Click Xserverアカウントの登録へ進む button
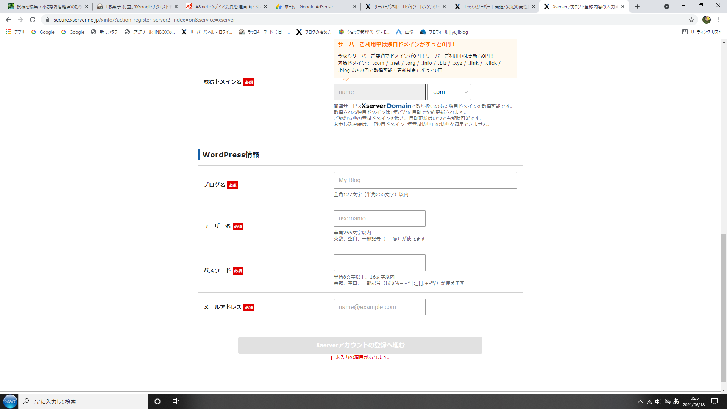The height and width of the screenshot is (409, 727). 360,345
